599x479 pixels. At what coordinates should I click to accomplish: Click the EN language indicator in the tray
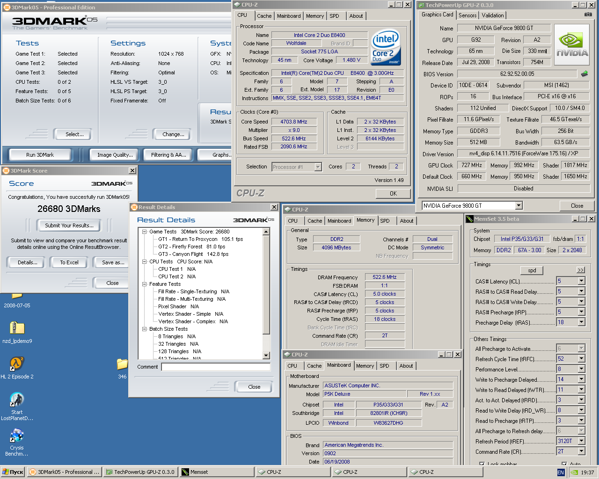561,472
